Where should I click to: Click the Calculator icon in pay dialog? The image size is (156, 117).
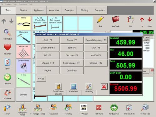pyautogui.click(x=74, y=86)
